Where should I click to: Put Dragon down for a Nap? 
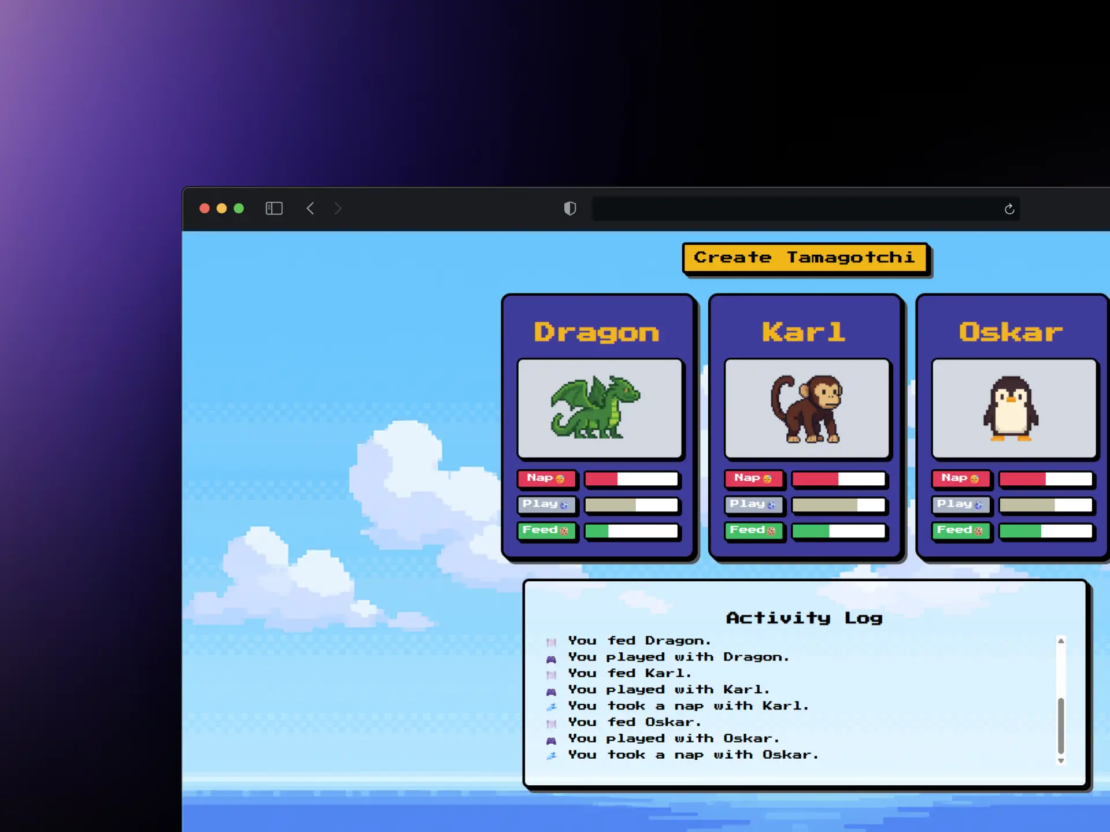tap(546, 478)
